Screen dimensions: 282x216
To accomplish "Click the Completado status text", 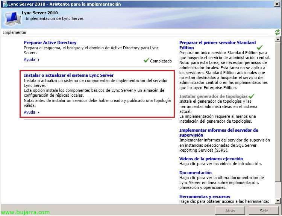I will click(x=161, y=61).
